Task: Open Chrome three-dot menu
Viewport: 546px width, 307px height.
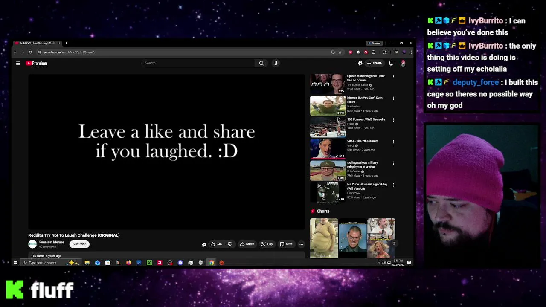Action: point(411,52)
